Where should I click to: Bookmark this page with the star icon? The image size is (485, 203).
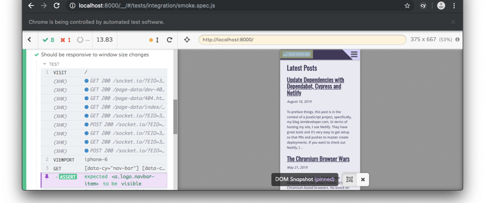pos(407,5)
